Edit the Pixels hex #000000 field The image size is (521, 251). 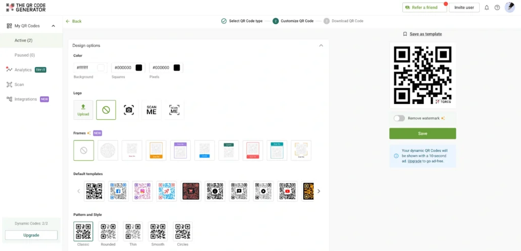(161, 68)
